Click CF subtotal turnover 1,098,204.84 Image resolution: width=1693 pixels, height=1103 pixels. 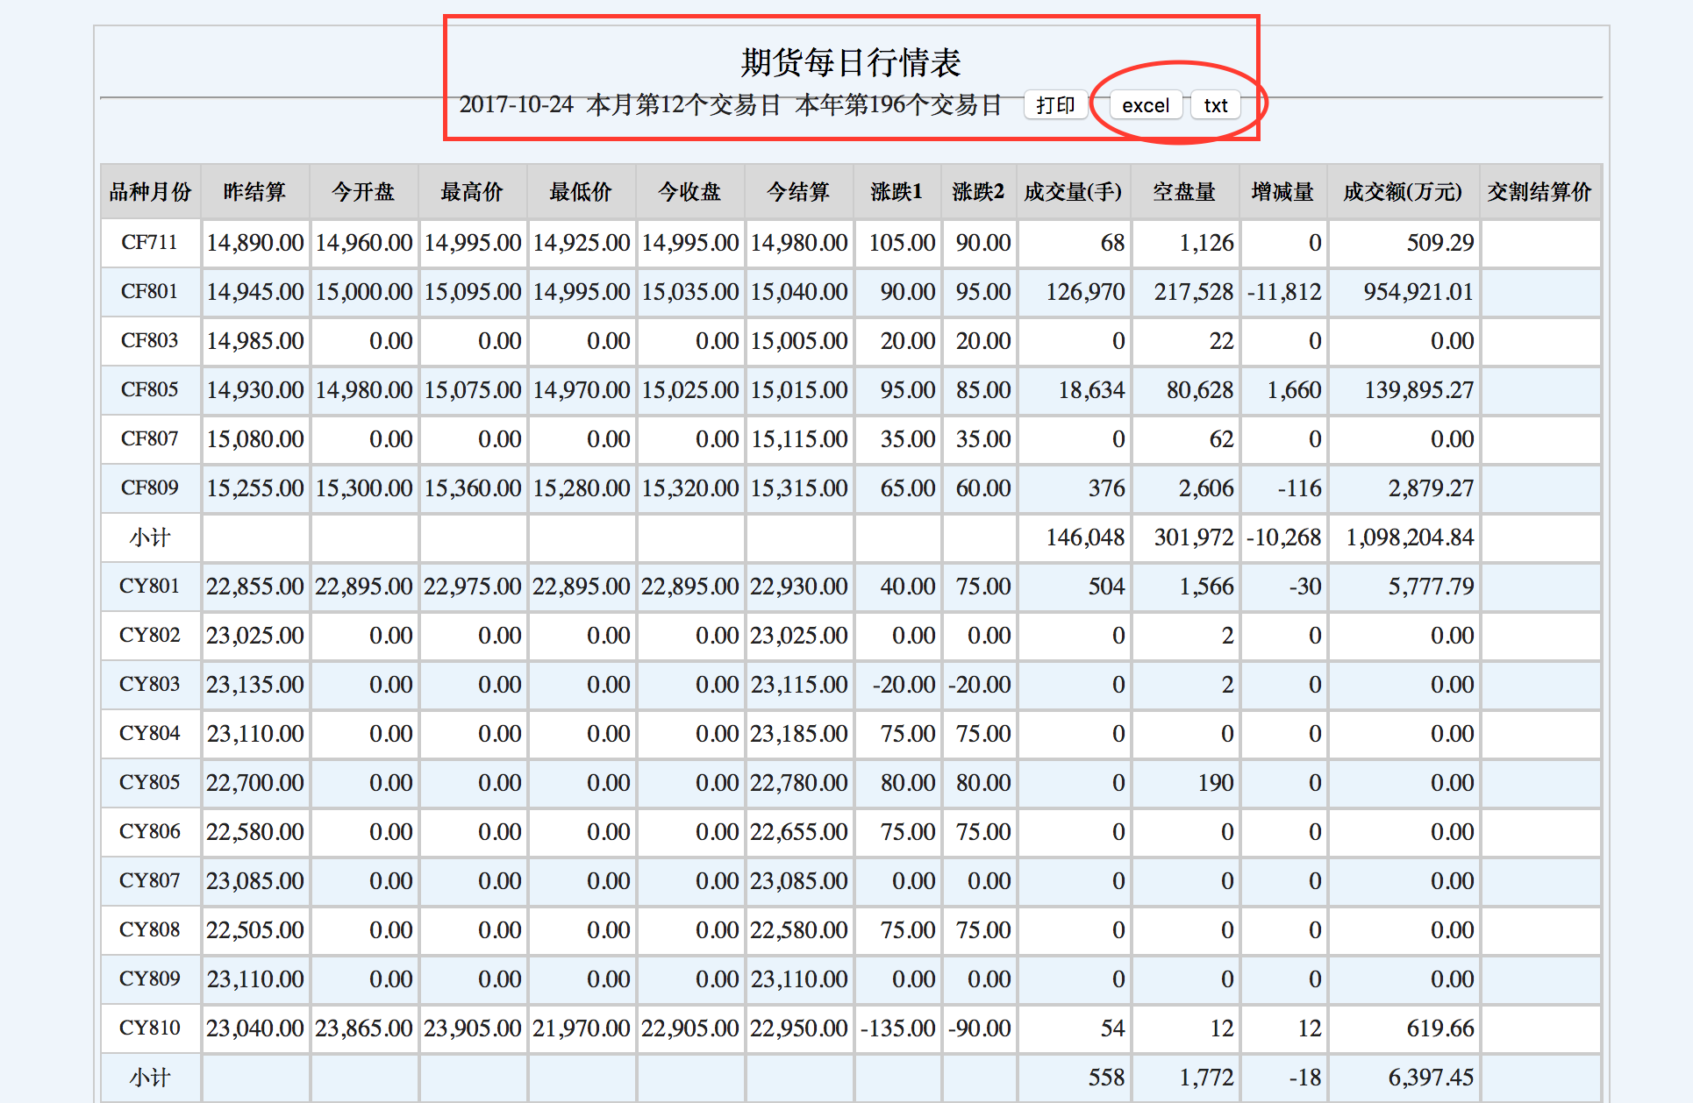(x=1411, y=537)
